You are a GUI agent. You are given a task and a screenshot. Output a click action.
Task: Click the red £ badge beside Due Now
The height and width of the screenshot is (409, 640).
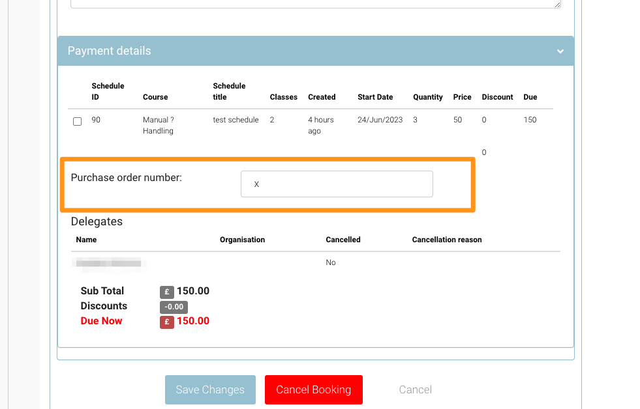pos(167,321)
